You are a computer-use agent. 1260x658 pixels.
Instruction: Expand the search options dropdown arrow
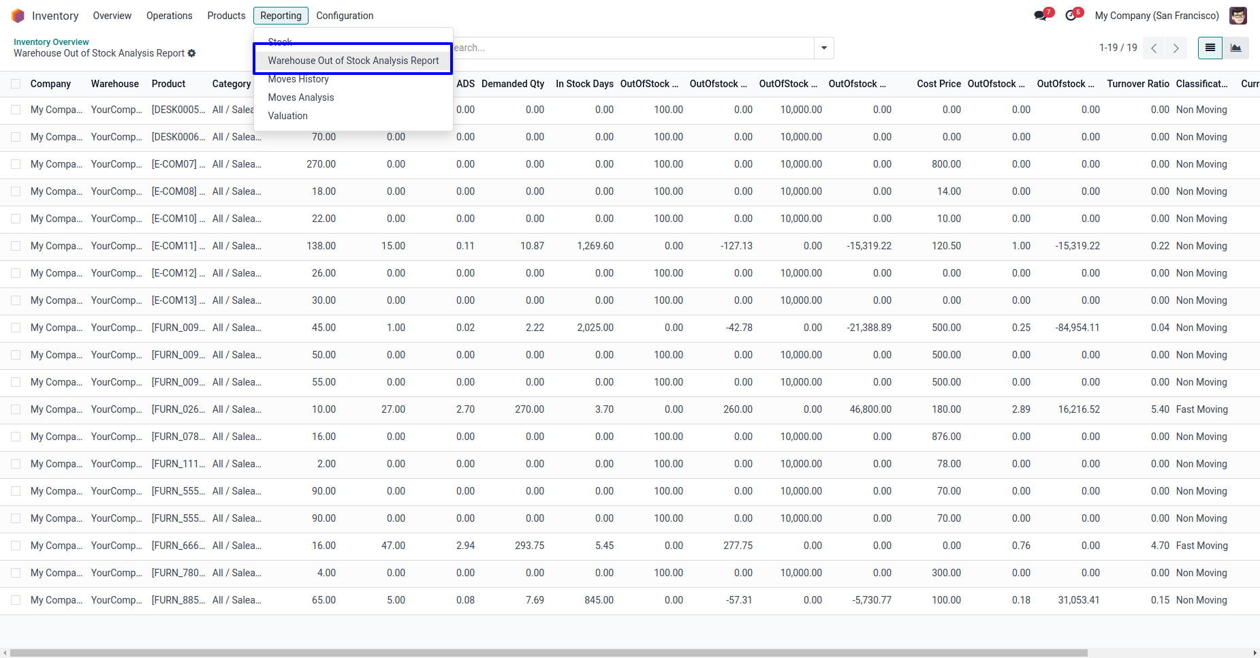(824, 48)
